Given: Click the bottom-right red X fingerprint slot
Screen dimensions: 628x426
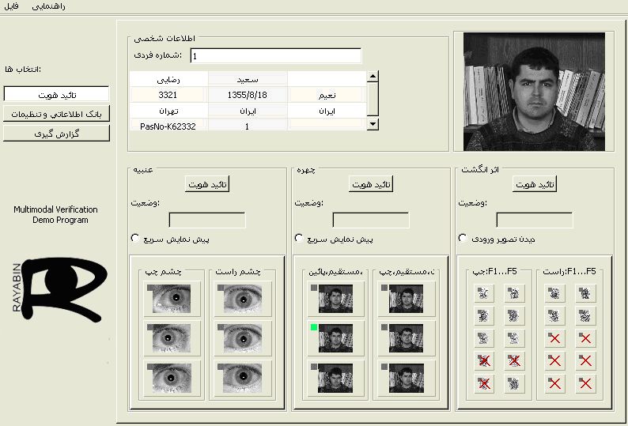Looking at the screenshot, I should point(585,384).
